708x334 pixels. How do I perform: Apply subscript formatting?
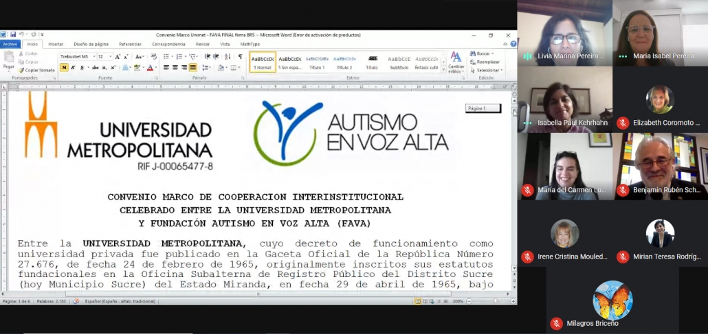pyautogui.click(x=103, y=68)
